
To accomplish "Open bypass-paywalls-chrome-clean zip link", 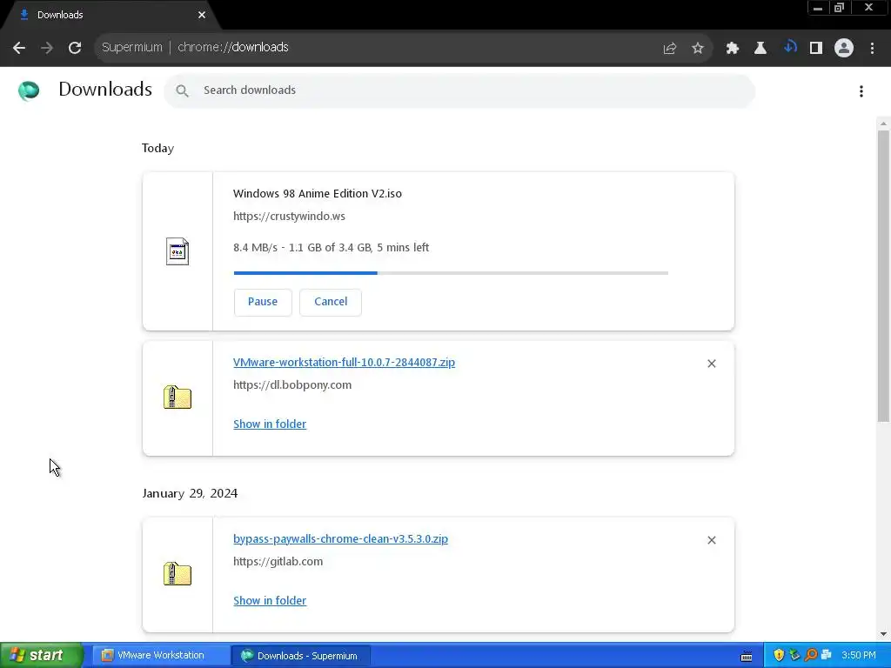I will tap(340, 539).
